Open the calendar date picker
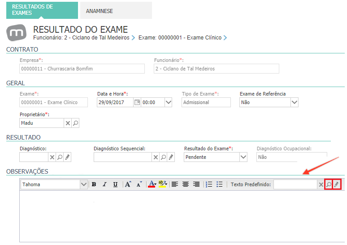 click(137, 102)
